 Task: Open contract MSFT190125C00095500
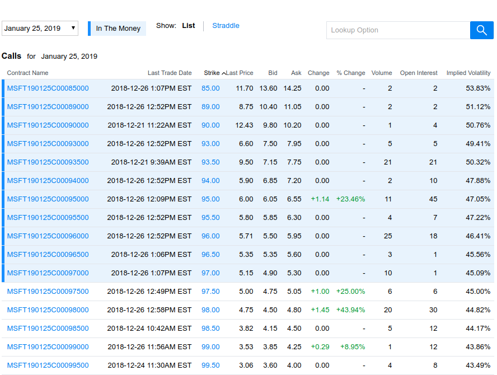(48, 218)
